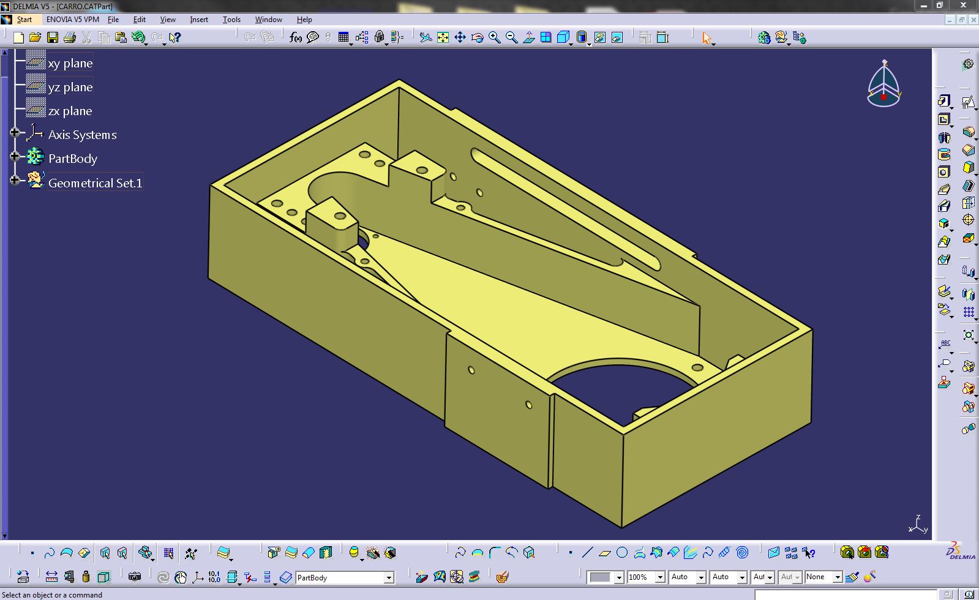Open the Start menu
Image resolution: width=979 pixels, height=600 pixels.
pyautogui.click(x=24, y=20)
